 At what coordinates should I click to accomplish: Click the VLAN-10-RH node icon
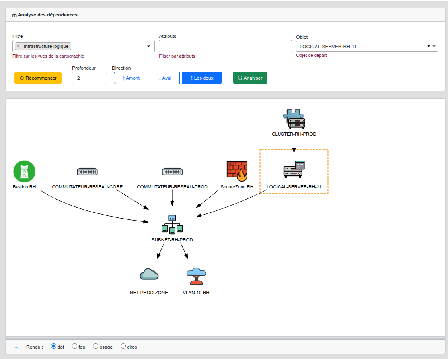click(196, 276)
